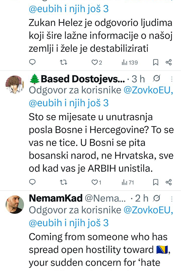The image size is (181, 271).
Task: View analytics showing 139 views
Action: click(x=129, y=62)
